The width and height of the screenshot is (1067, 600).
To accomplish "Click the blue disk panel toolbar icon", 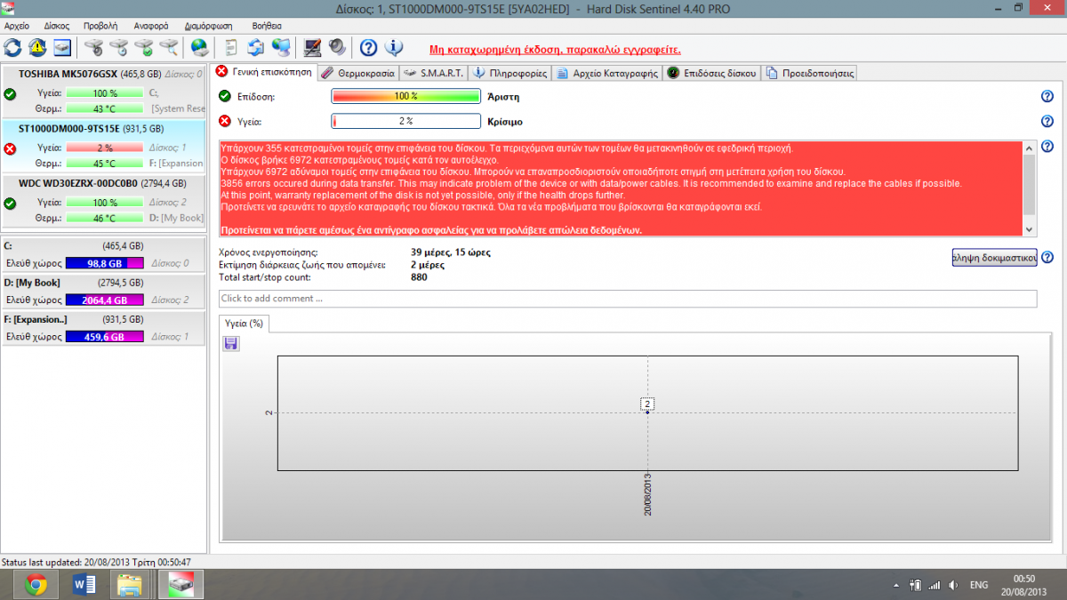I will (x=62, y=47).
